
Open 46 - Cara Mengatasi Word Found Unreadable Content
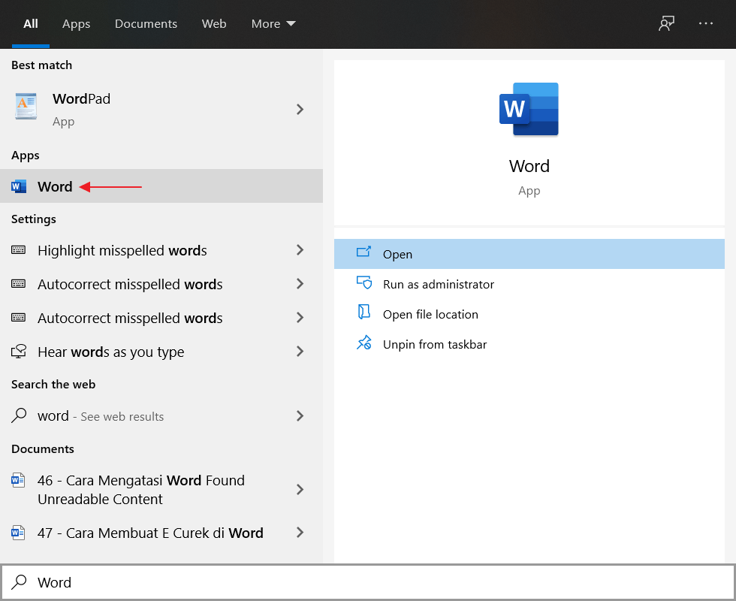tap(161, 490)
